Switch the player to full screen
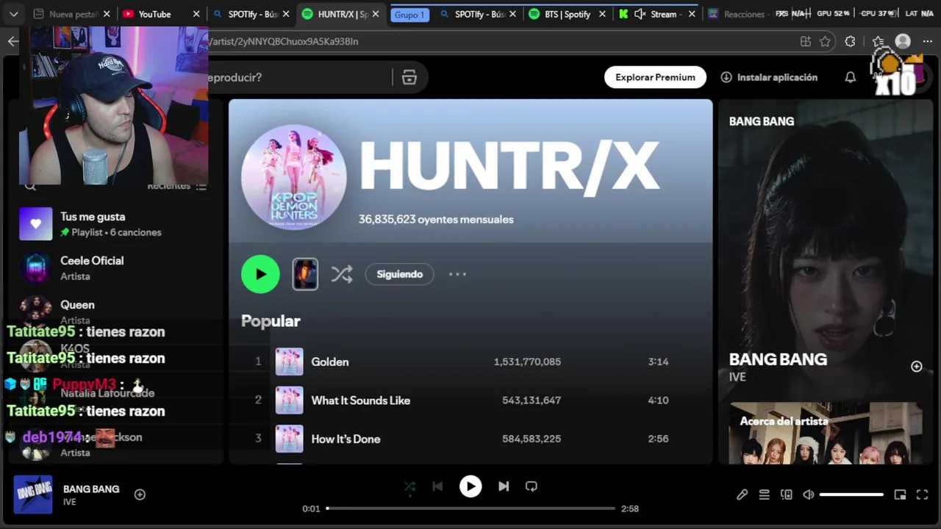Viewport: 941px width, 529px height. [922, 494]
